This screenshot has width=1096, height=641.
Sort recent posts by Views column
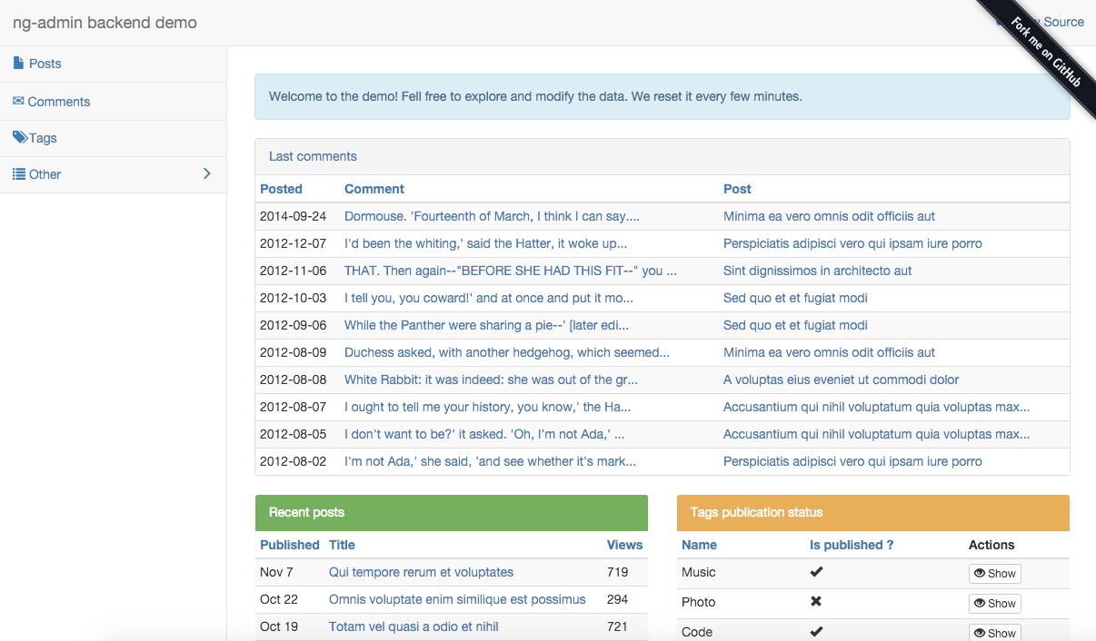624,545
